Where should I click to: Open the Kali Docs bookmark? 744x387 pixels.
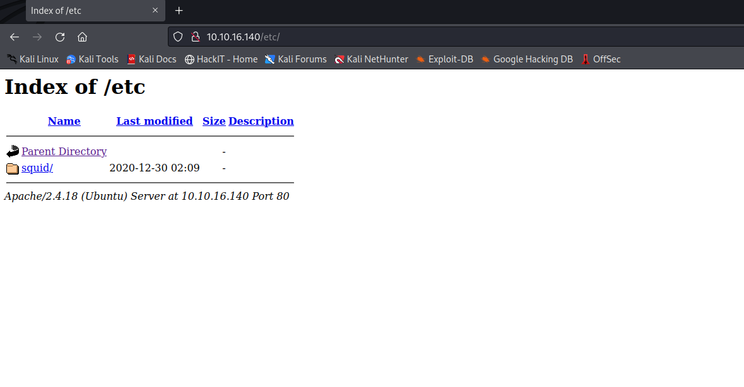(152, 59)
